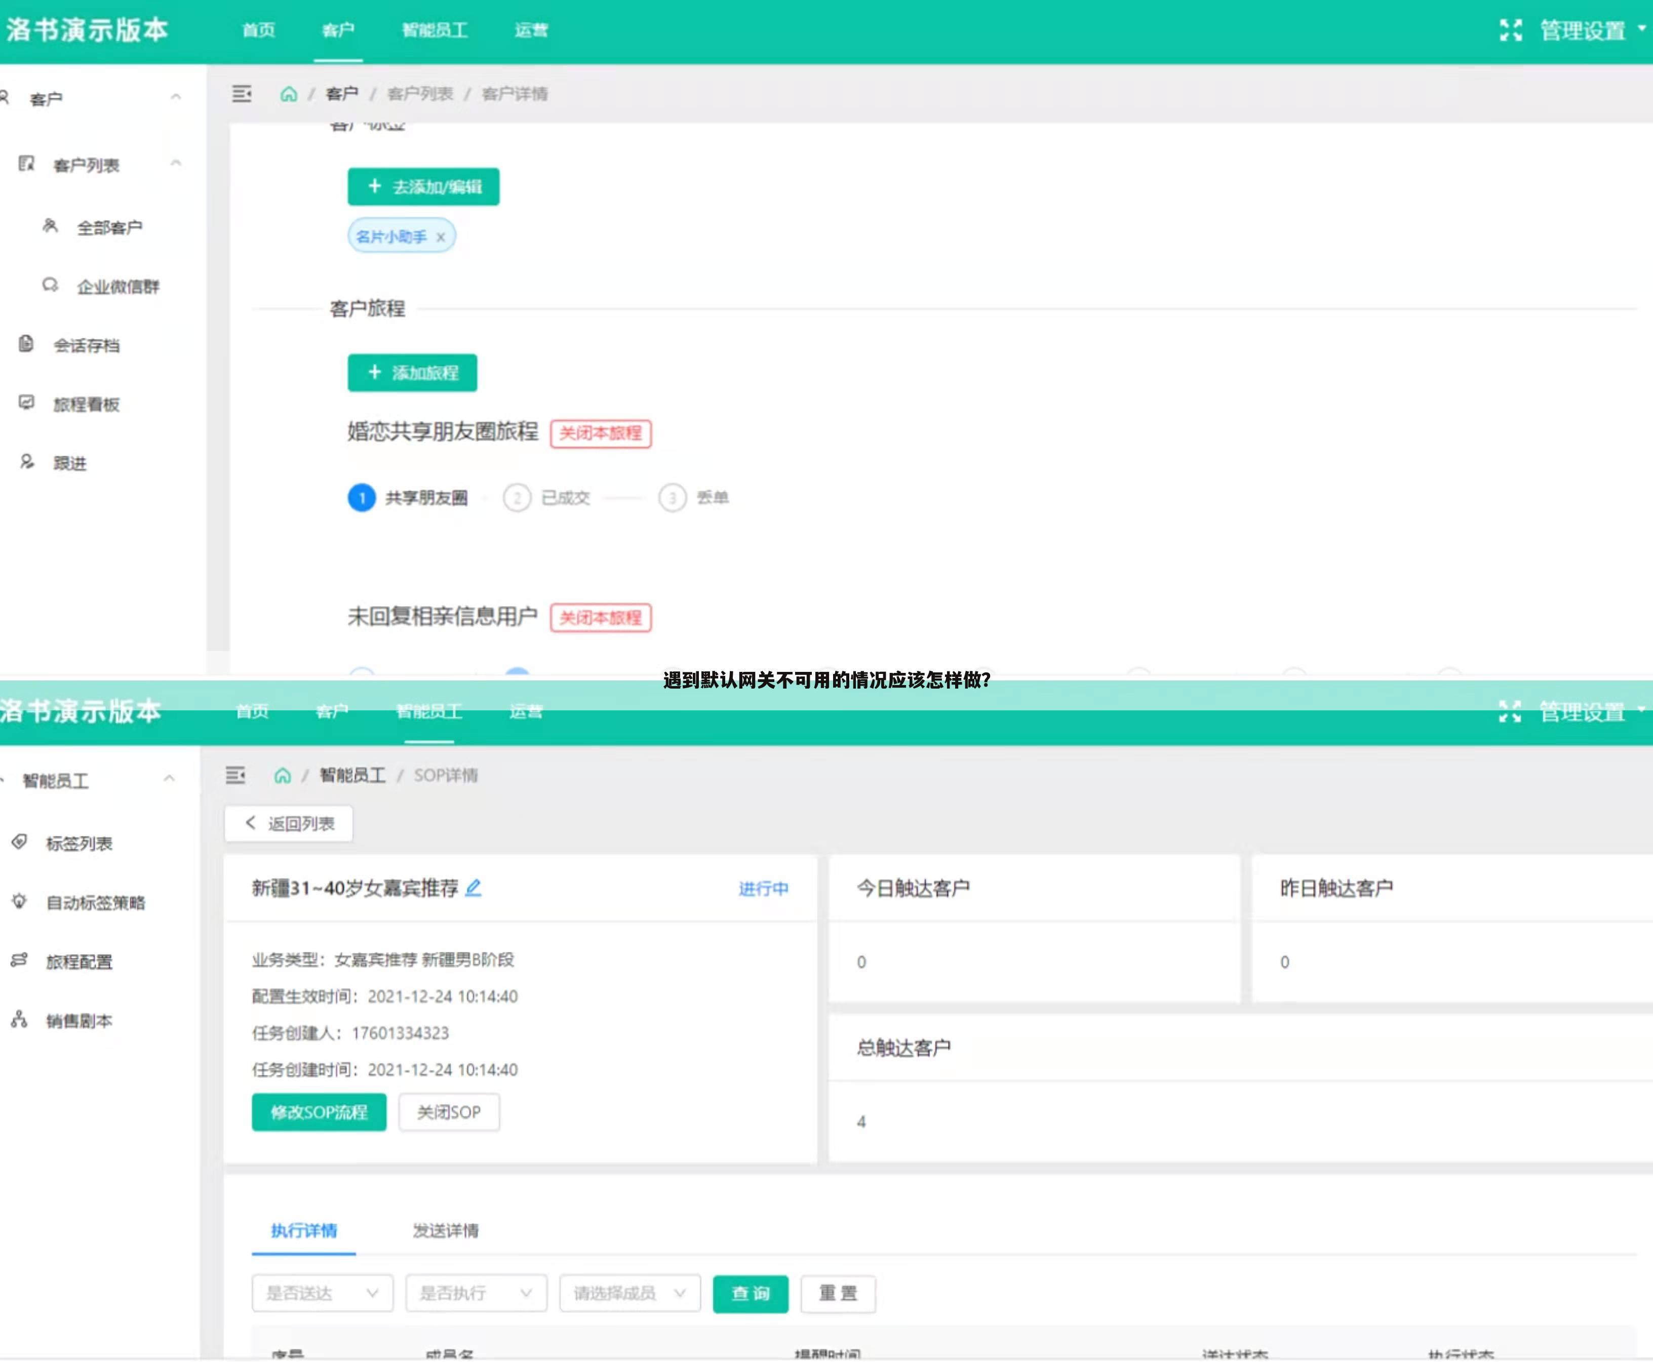
Task: Click the sidebar collapse icon near breadcrumb
Action: tap(242, 94)
